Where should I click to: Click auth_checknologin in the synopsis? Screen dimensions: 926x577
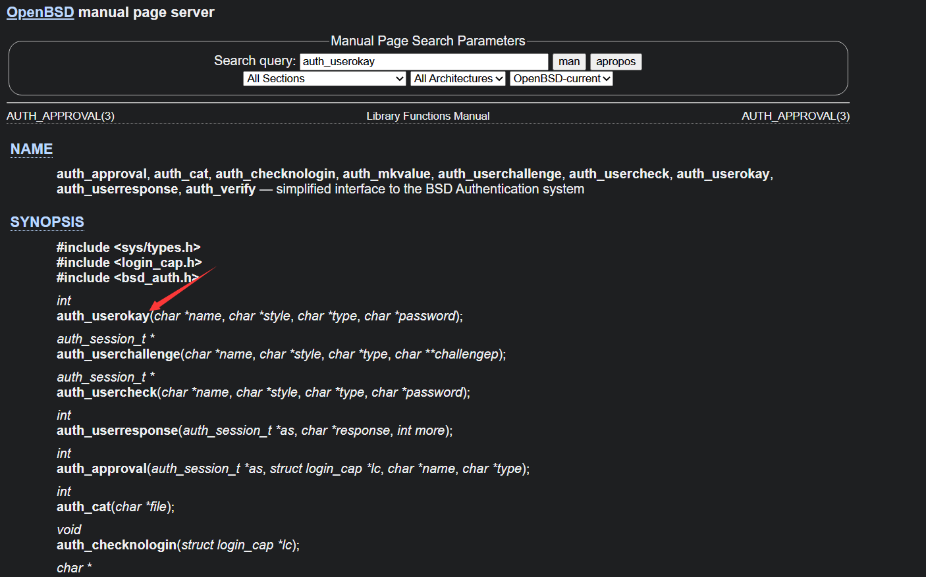coord(117,545)
